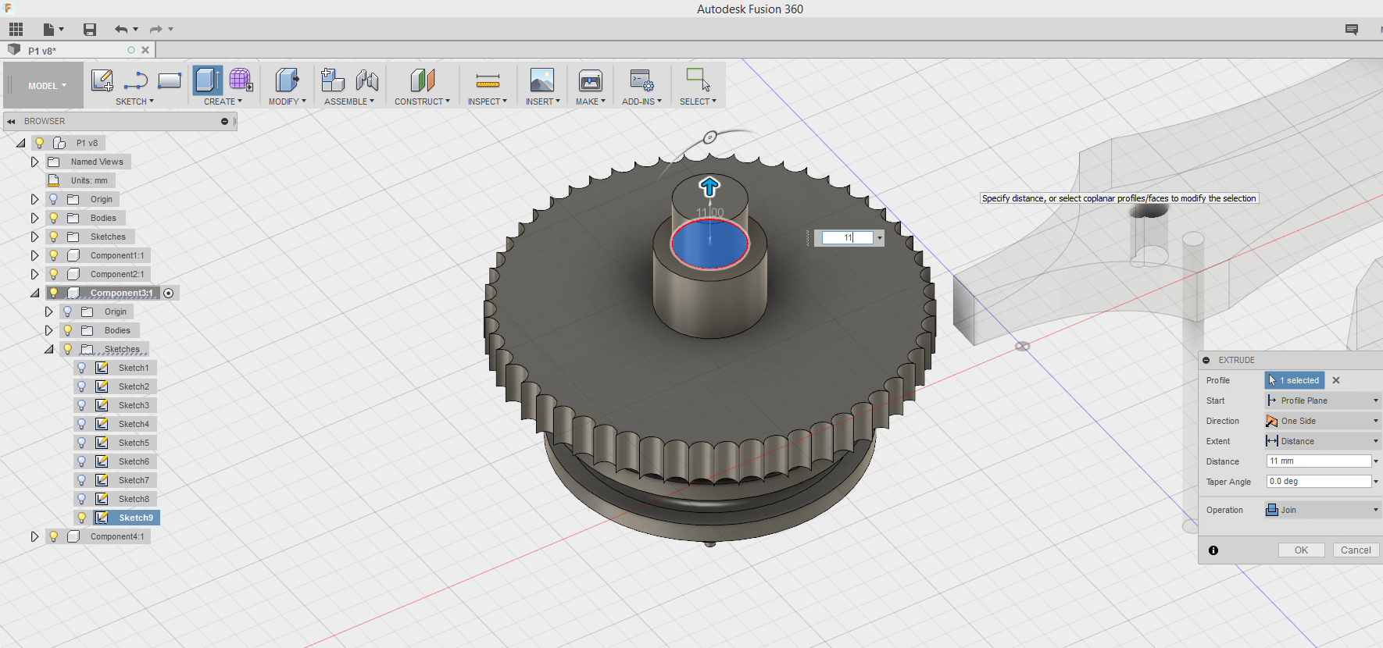Toggle visibility bulb for Component1:1

pos(54,255)
